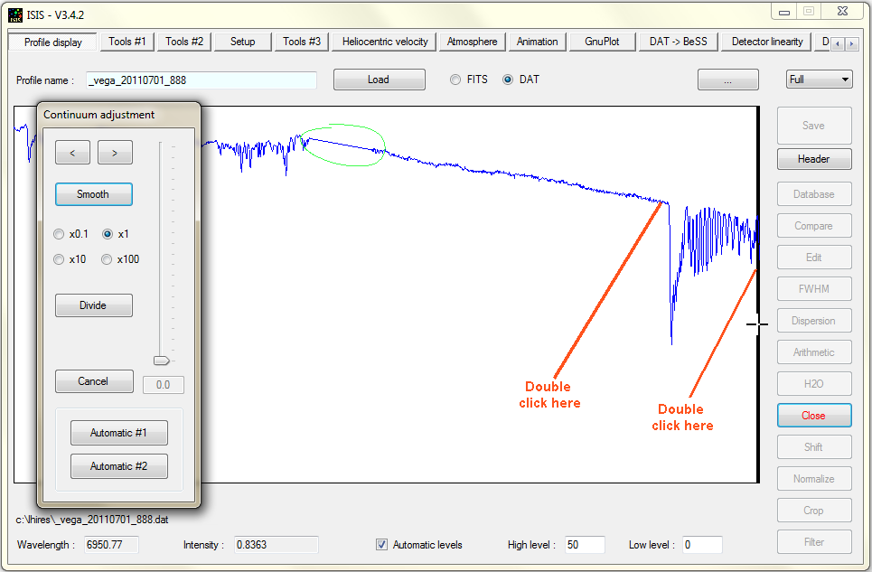The image size is (872, 572).
Task: Click the browse "..." button
Action: 727,80
